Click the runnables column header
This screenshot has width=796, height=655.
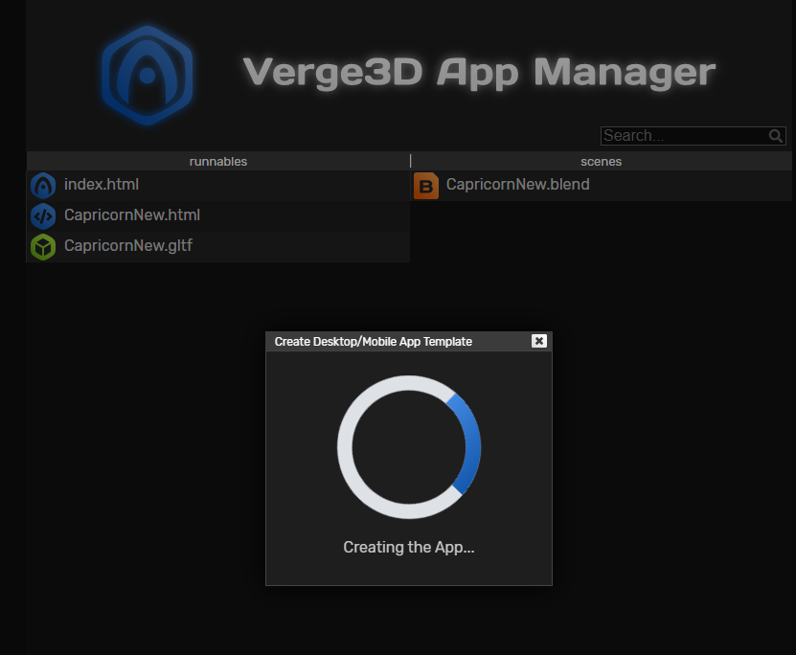click(x=218, y=161)
